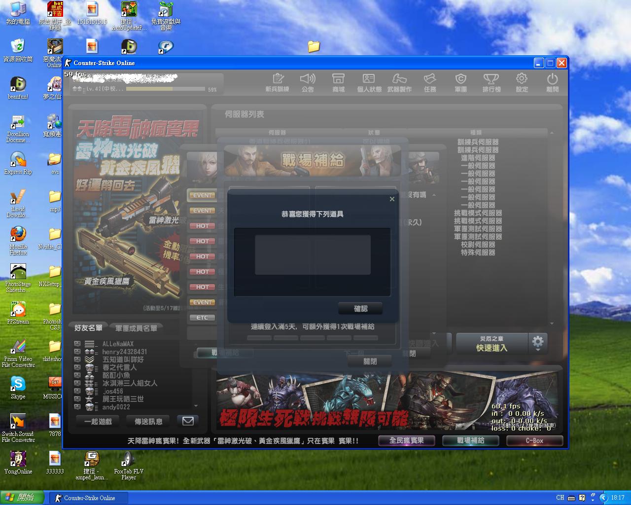The width and height of the screenshot is (631, 505).
Task: Select the 成吉思汗 登錄器 desktop shortcut
Action: tap(55, 16)
